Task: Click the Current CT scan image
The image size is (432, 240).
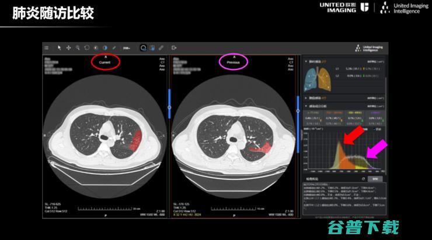Action: pyautogui.click(x=104, y=137)
